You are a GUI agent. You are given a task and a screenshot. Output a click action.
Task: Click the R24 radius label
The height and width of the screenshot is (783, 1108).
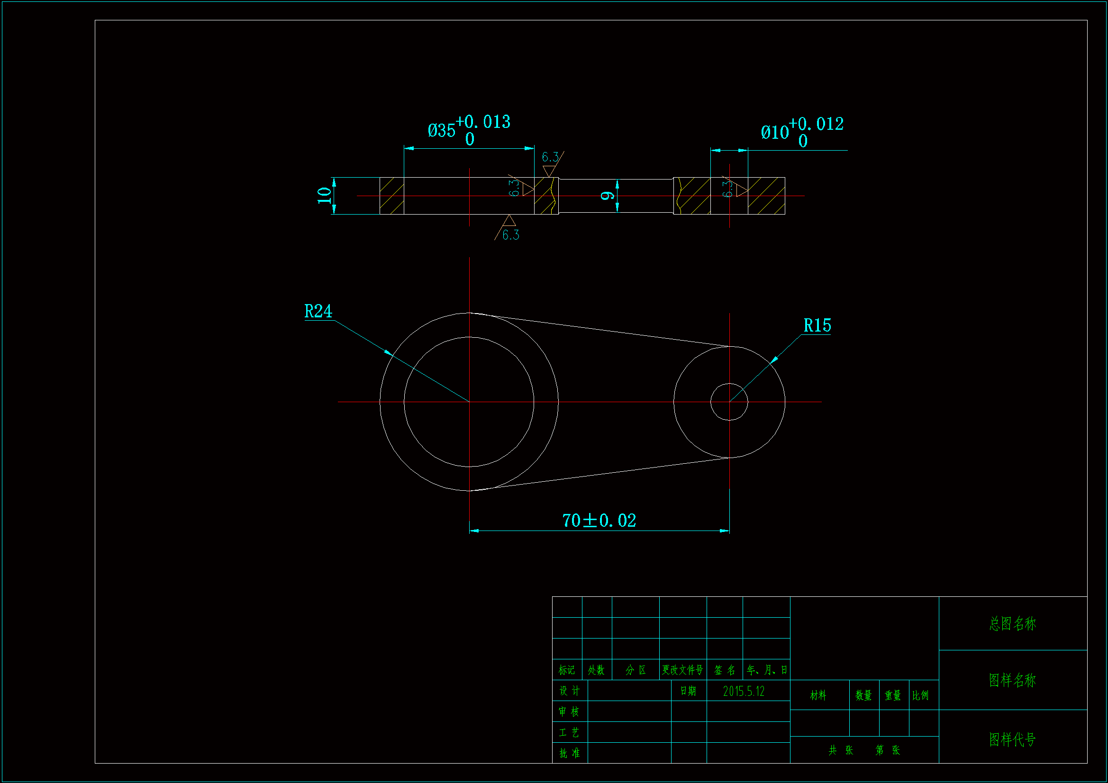tap(318, 311)
